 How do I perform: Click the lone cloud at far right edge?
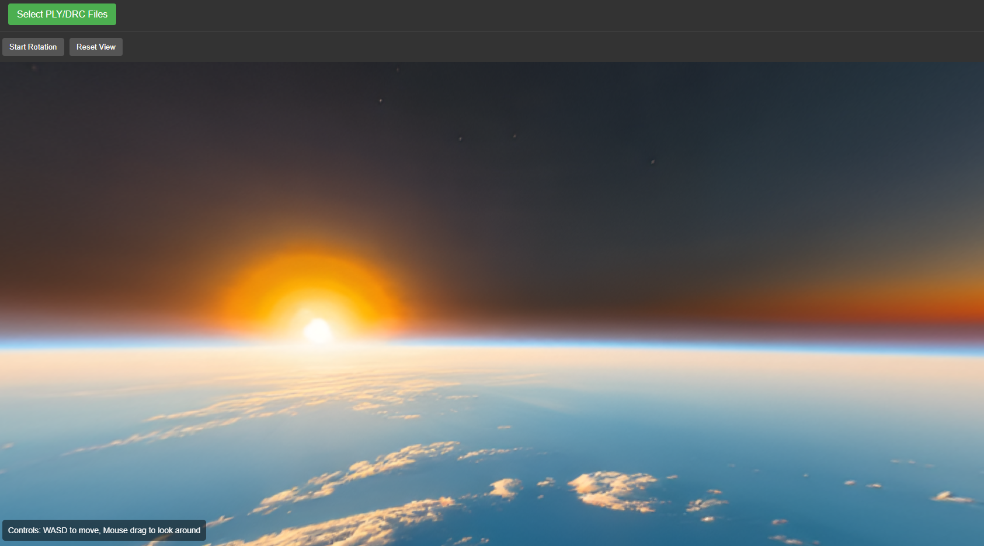[x=951, y=498]
